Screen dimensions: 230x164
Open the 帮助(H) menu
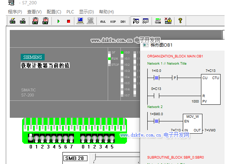tap(106, 12)
